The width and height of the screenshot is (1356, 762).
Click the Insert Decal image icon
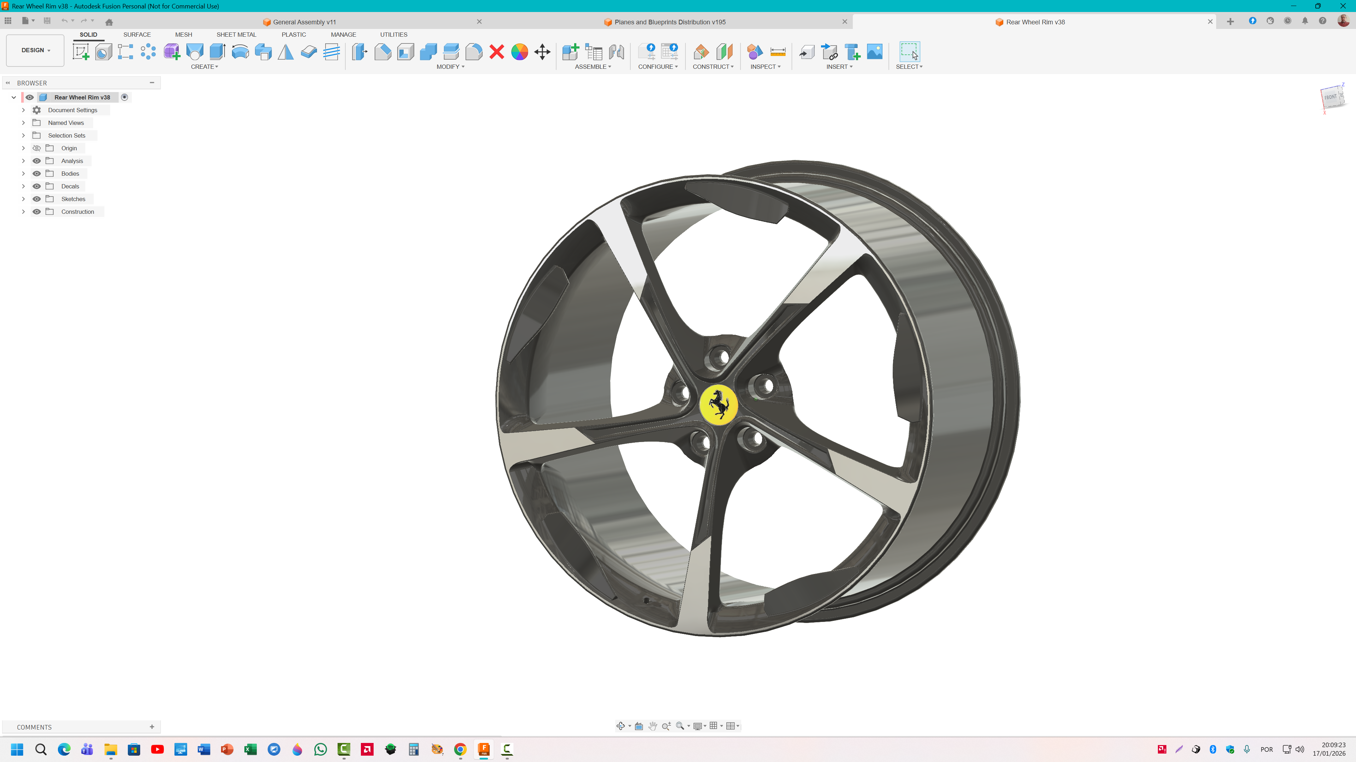[x=874, y=52]
